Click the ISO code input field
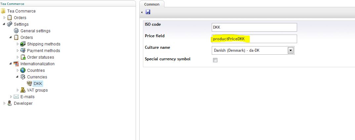This screenshot has height=140, width=355. coord(254,27)
